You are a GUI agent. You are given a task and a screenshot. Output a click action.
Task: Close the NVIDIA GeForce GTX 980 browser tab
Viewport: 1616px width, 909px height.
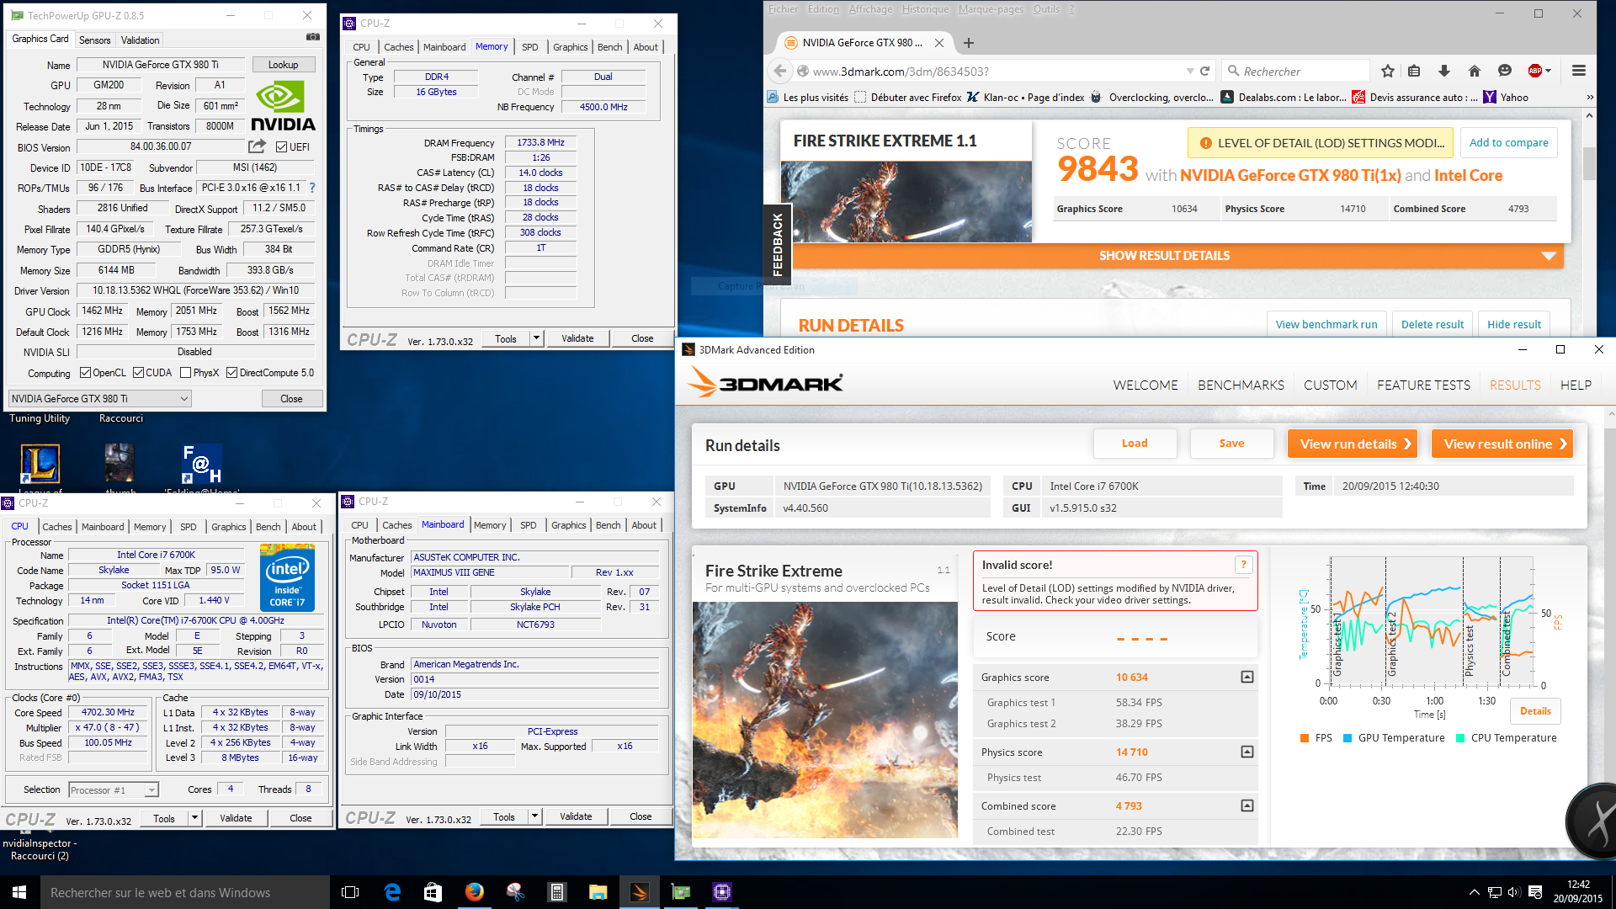(x=939, y=43)
